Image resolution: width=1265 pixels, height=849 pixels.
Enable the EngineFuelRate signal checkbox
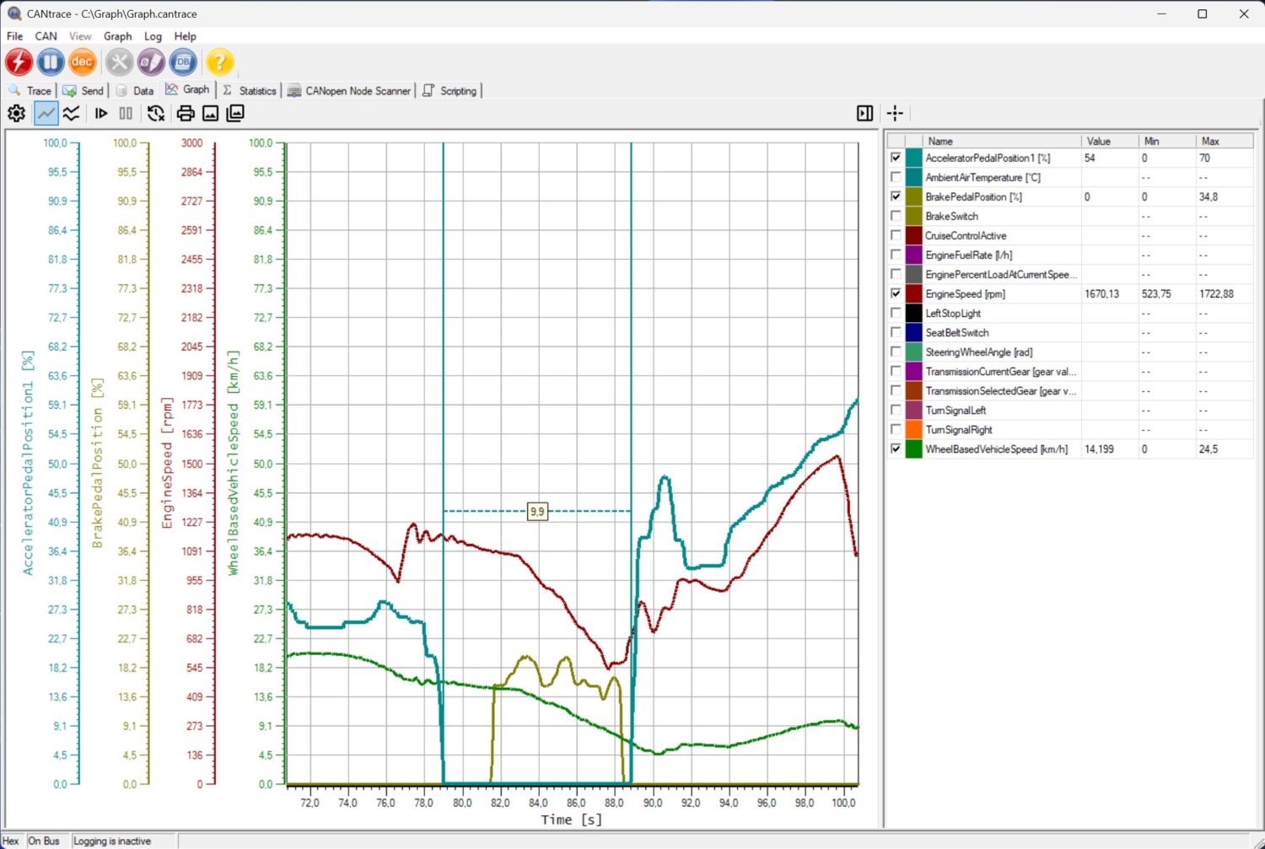coord(896,255)
